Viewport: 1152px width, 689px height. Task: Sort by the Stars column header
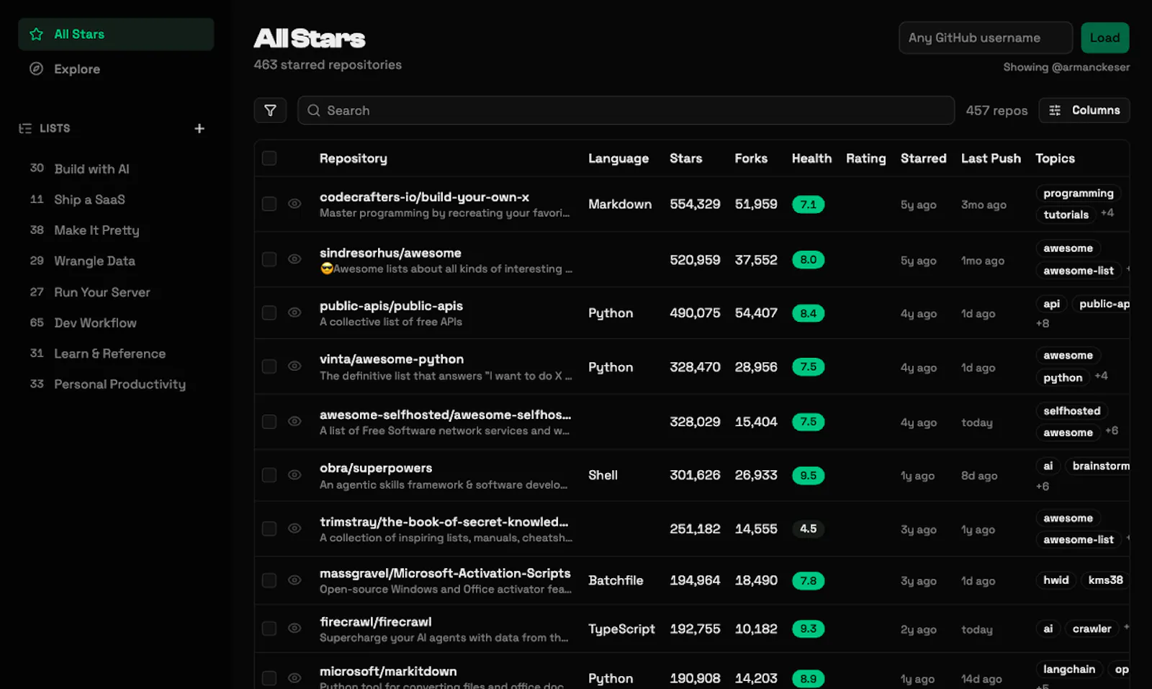click(685, 158)
